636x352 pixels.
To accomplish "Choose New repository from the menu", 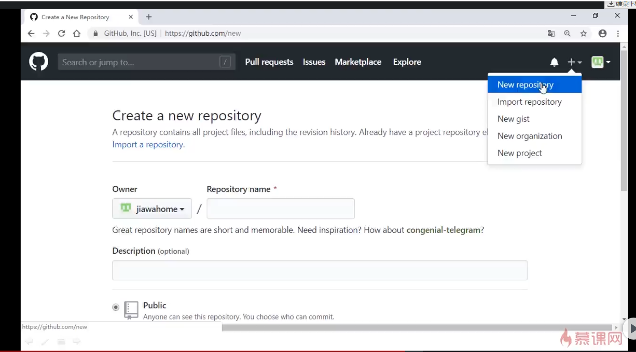I will [x=535, y=84].
